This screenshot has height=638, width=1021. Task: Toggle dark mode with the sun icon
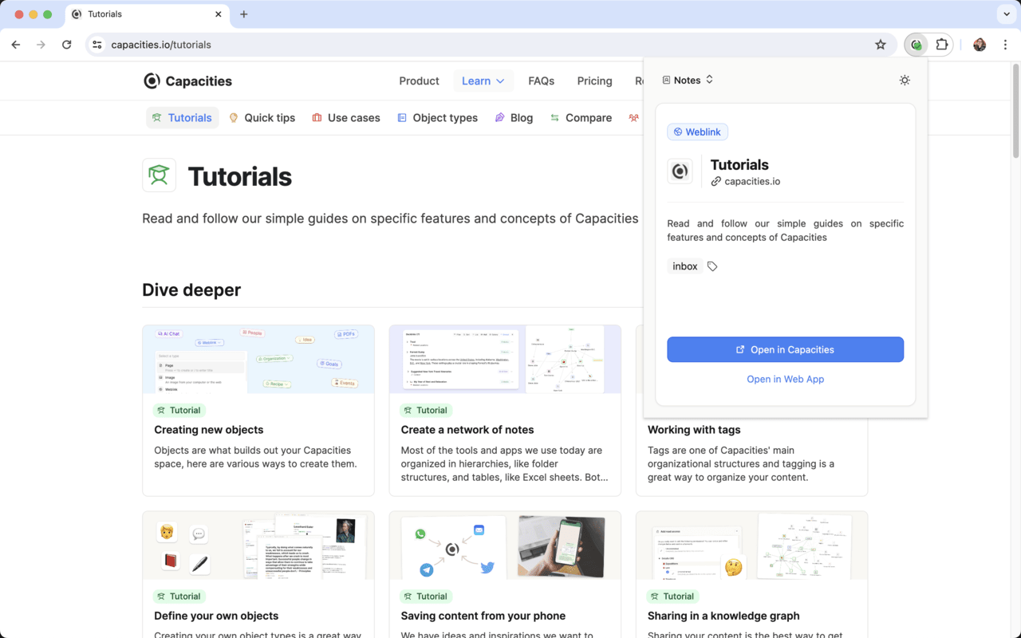(x=905, y=80)
